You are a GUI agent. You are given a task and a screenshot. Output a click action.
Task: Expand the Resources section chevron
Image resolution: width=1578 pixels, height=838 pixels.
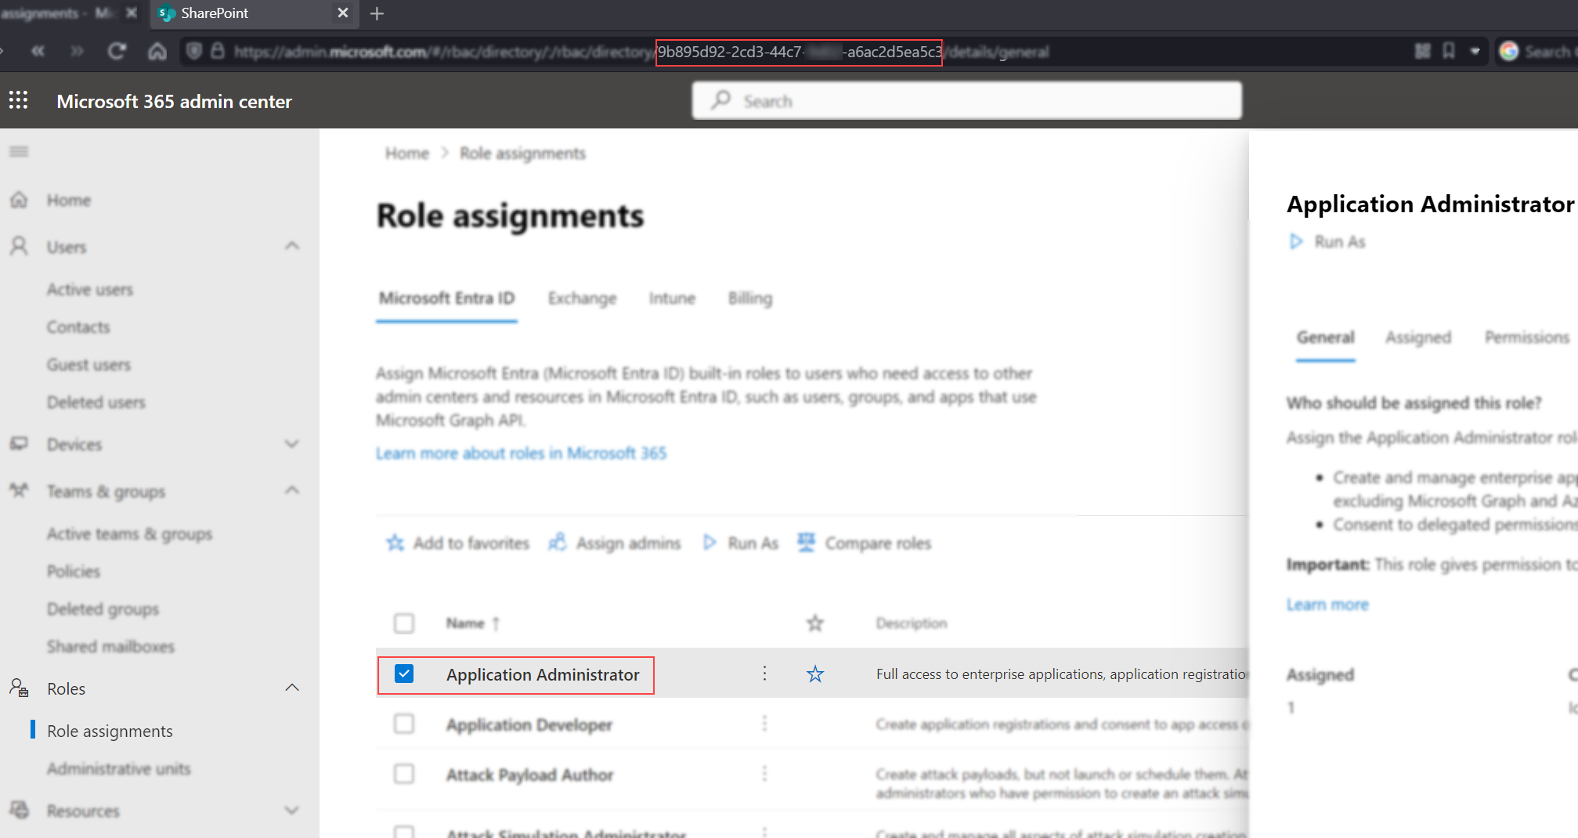[x=292, y=811]
